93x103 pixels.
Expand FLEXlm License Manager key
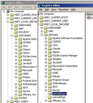tap(46, 56)
